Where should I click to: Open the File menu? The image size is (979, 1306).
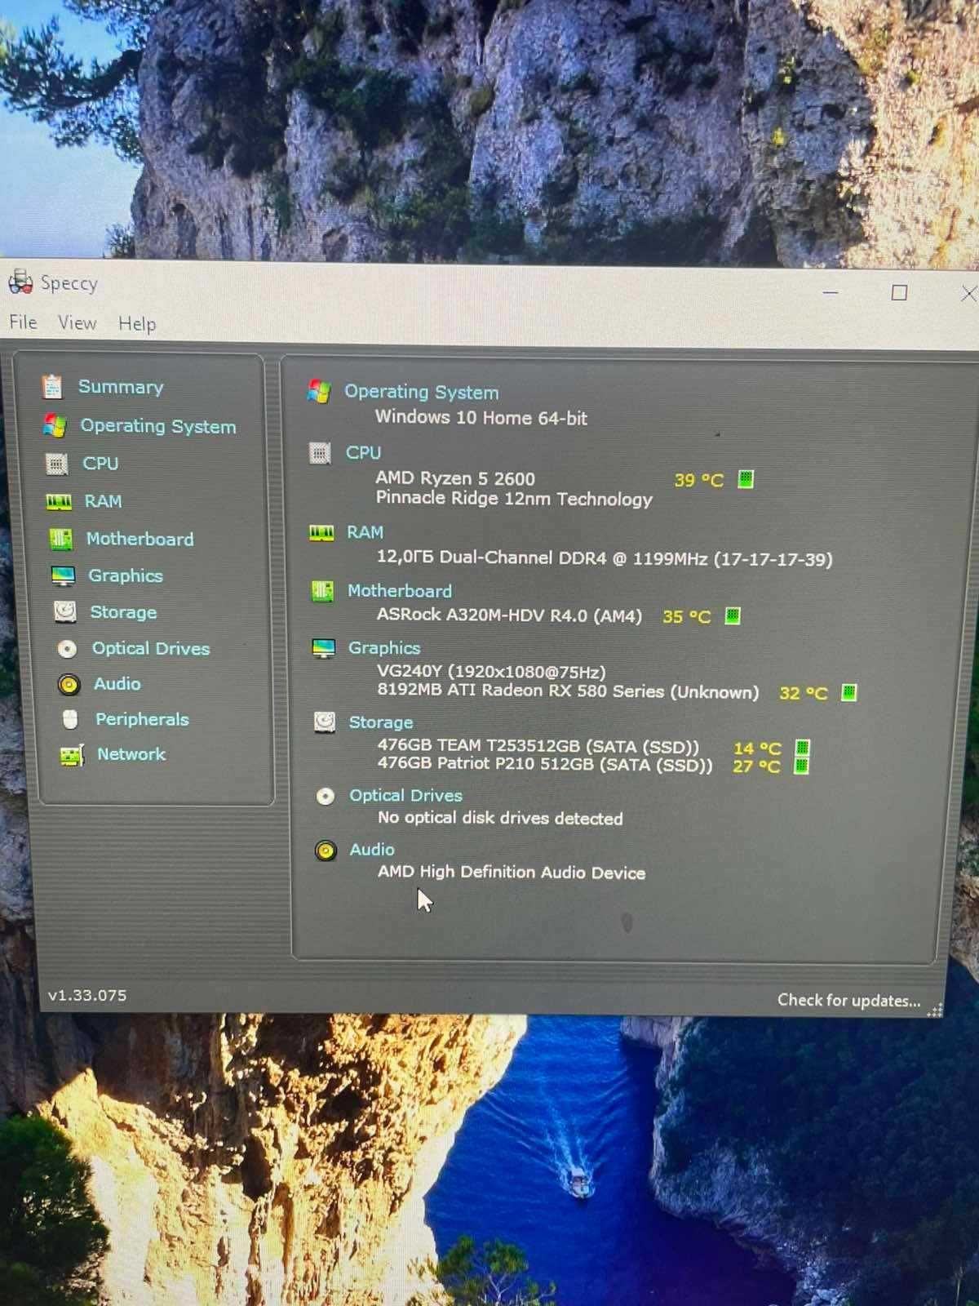pyautogui.click(x=24, y=322)
